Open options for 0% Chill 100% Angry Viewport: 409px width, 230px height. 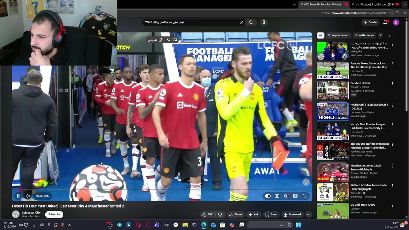point(392,205)
